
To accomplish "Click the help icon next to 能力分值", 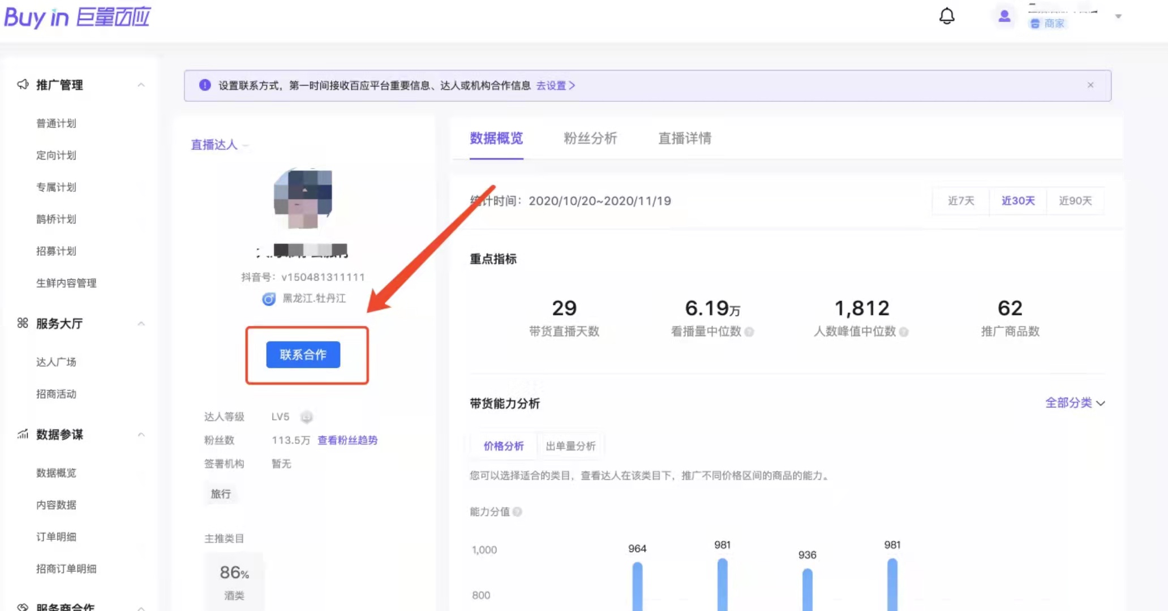I will pyautogui.click(x=517, y=512).
